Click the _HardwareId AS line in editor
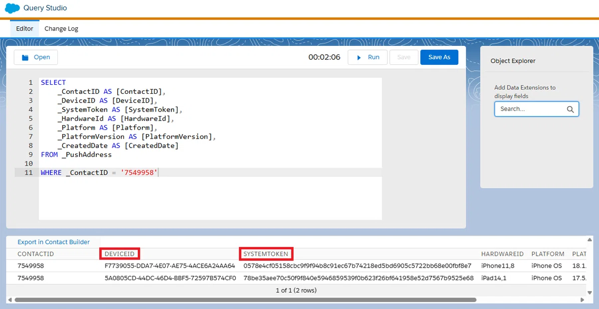The height and width of the screenshot is (309, 599). pyautogui.click(x=116, y=118)
